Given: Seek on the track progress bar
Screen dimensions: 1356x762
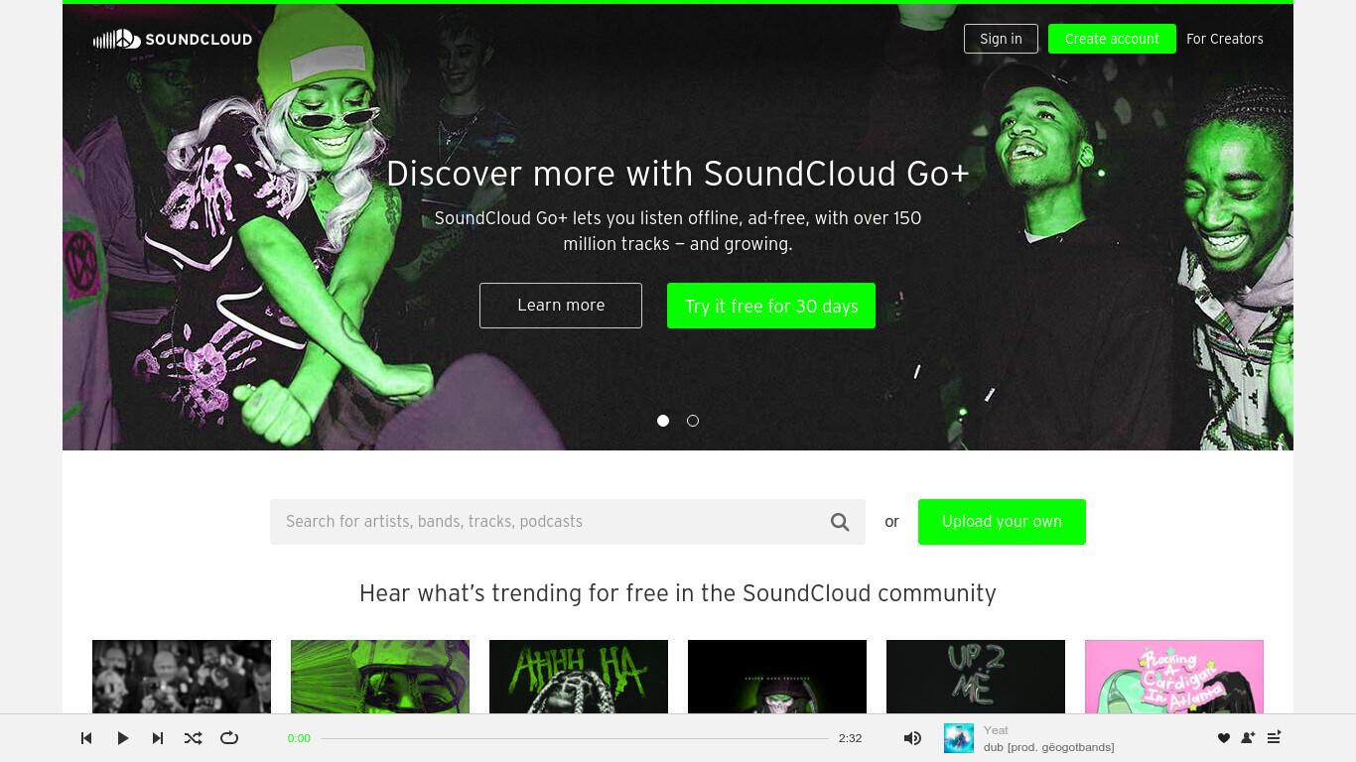Looking at the screenshot, I should (575, 738).
